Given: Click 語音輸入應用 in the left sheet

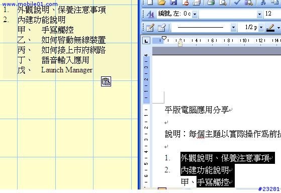Looking at the screenshot, I should [x=65, y=60].
